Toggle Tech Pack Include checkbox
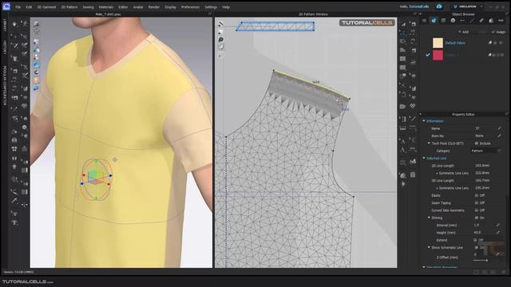The height and width of the screenshot is (287, 511). coord(477,143)
